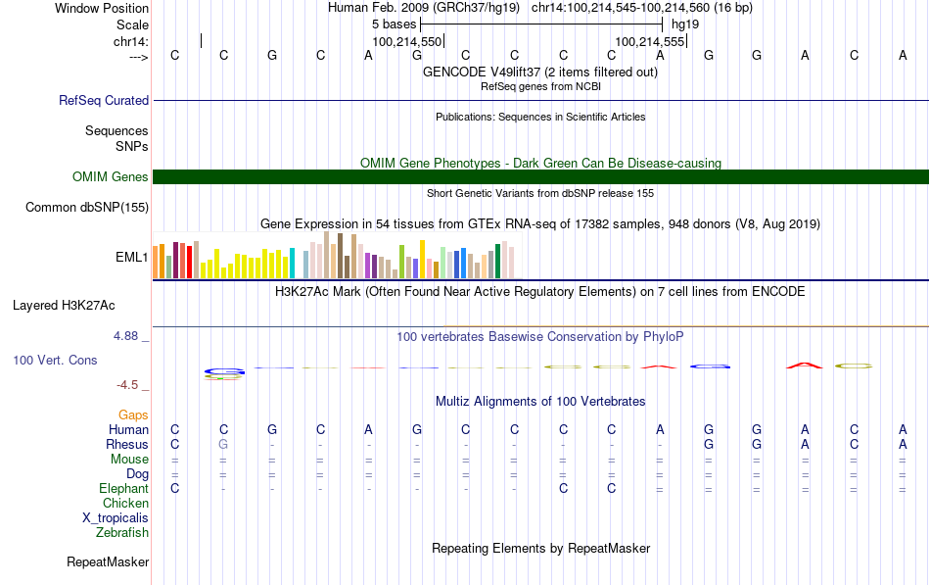The height and width of the screenshot is (585, 930).
Task: Click the dark green bar in EML1 chart
Action: point(498,262)
